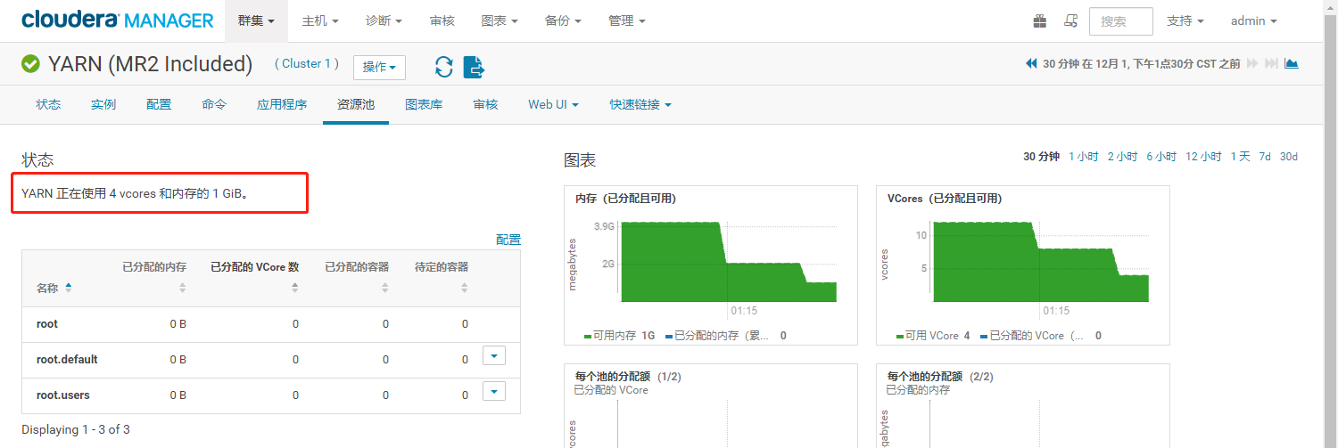1338x448 pixels.
Task: Move time range backward with rewind arrows
Action: coord(1031,64)
